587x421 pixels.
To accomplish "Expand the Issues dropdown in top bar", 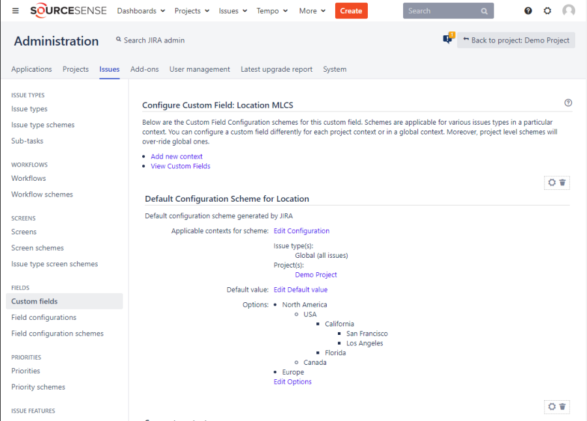I will coord(233,11).
